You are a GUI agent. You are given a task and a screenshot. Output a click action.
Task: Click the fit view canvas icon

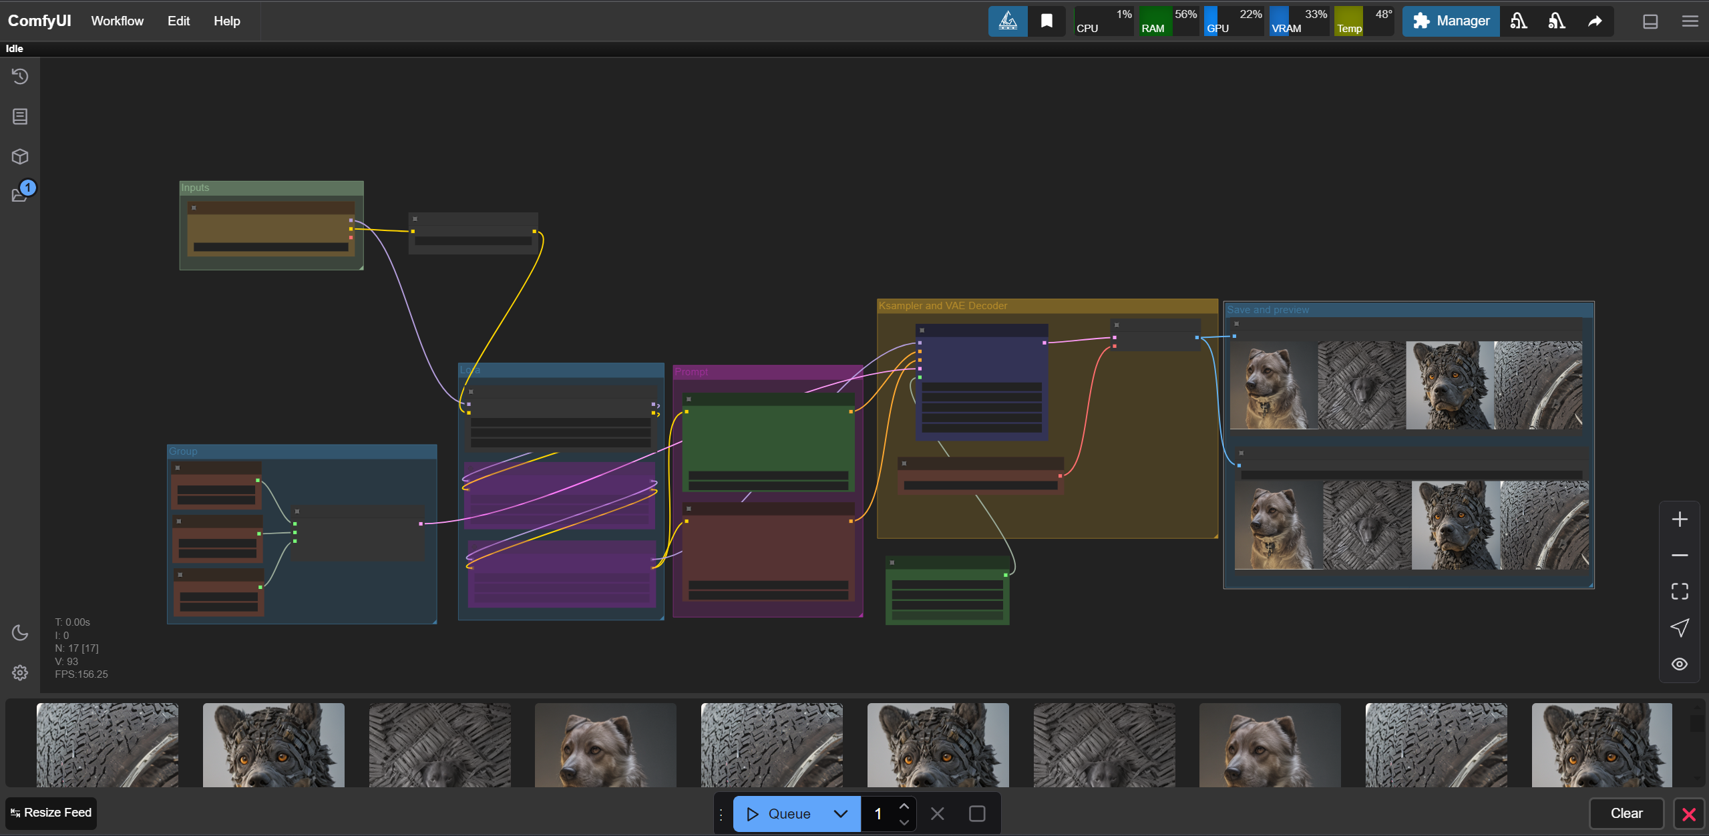point(1680,591)
